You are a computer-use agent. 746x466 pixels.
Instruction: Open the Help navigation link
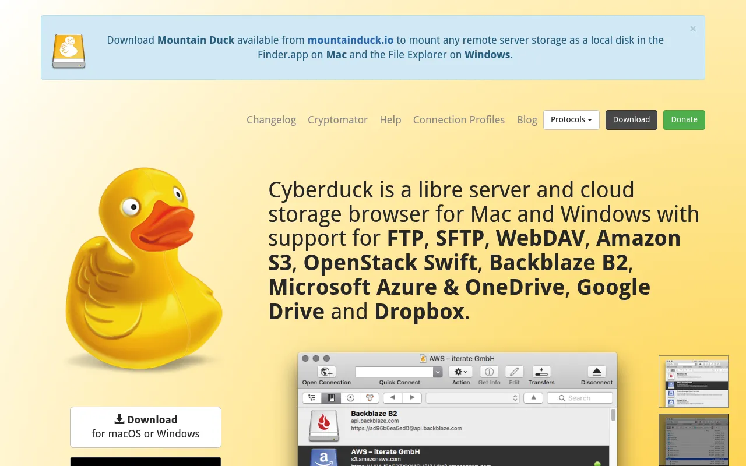point(390,119)
